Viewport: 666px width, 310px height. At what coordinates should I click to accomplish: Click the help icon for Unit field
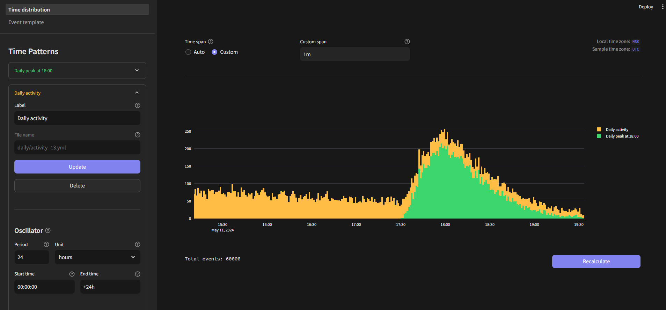tap(138, 244)
